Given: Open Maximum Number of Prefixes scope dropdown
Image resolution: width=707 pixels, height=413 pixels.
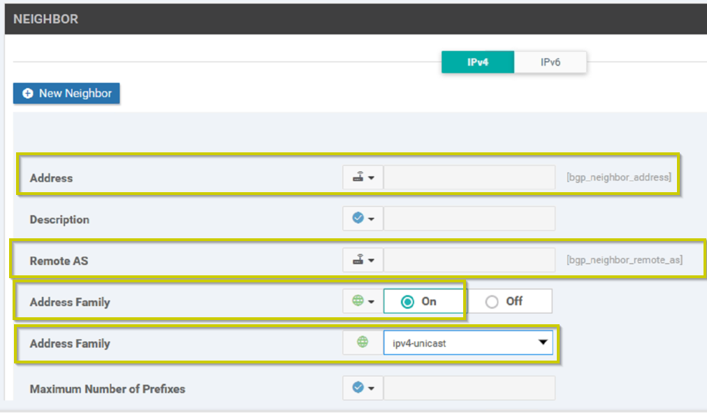Looking at the screenshot, I should pyautogui.click(x=371, y=389).
